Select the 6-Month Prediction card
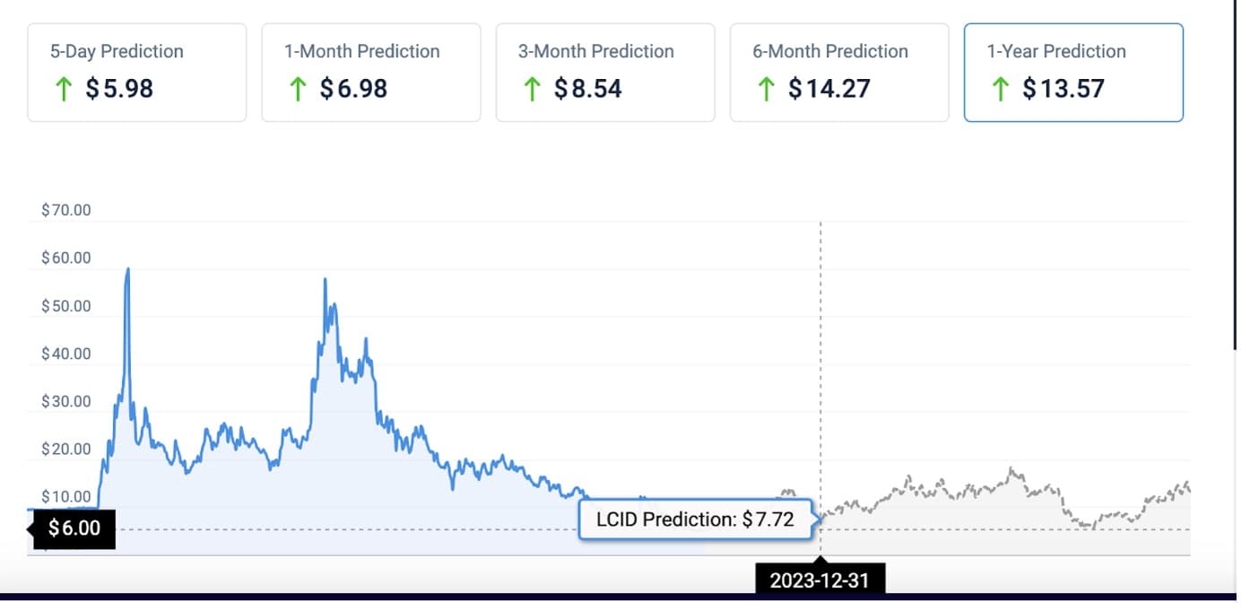 (838, 72)
